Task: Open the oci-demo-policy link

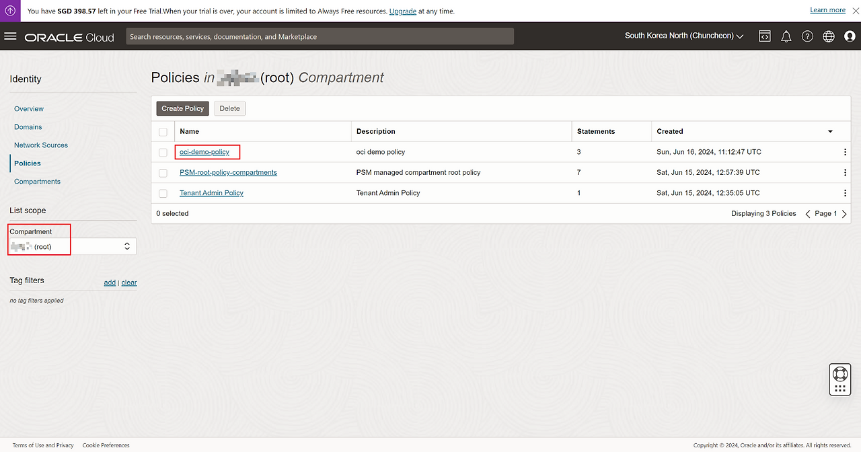Action: pyautogui.click(x=204, y=152)
